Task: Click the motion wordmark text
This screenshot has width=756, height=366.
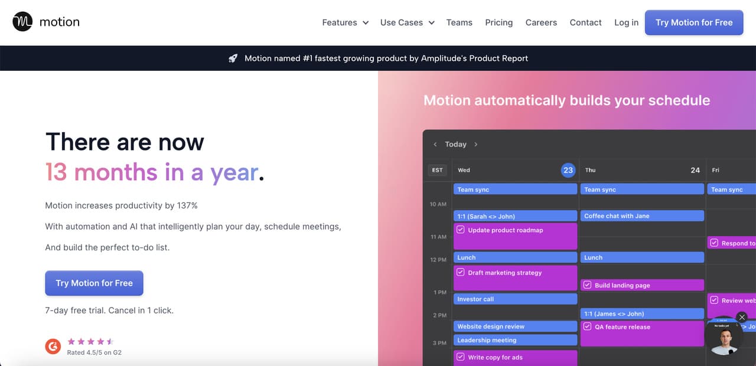Action: [x=59, y=22]
